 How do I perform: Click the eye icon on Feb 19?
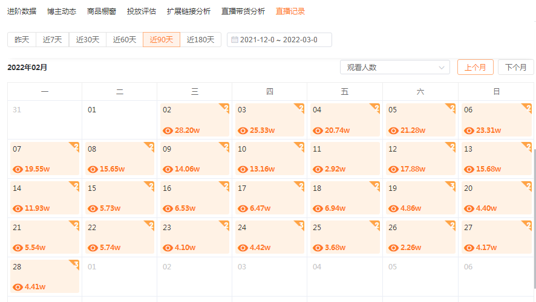393,208
